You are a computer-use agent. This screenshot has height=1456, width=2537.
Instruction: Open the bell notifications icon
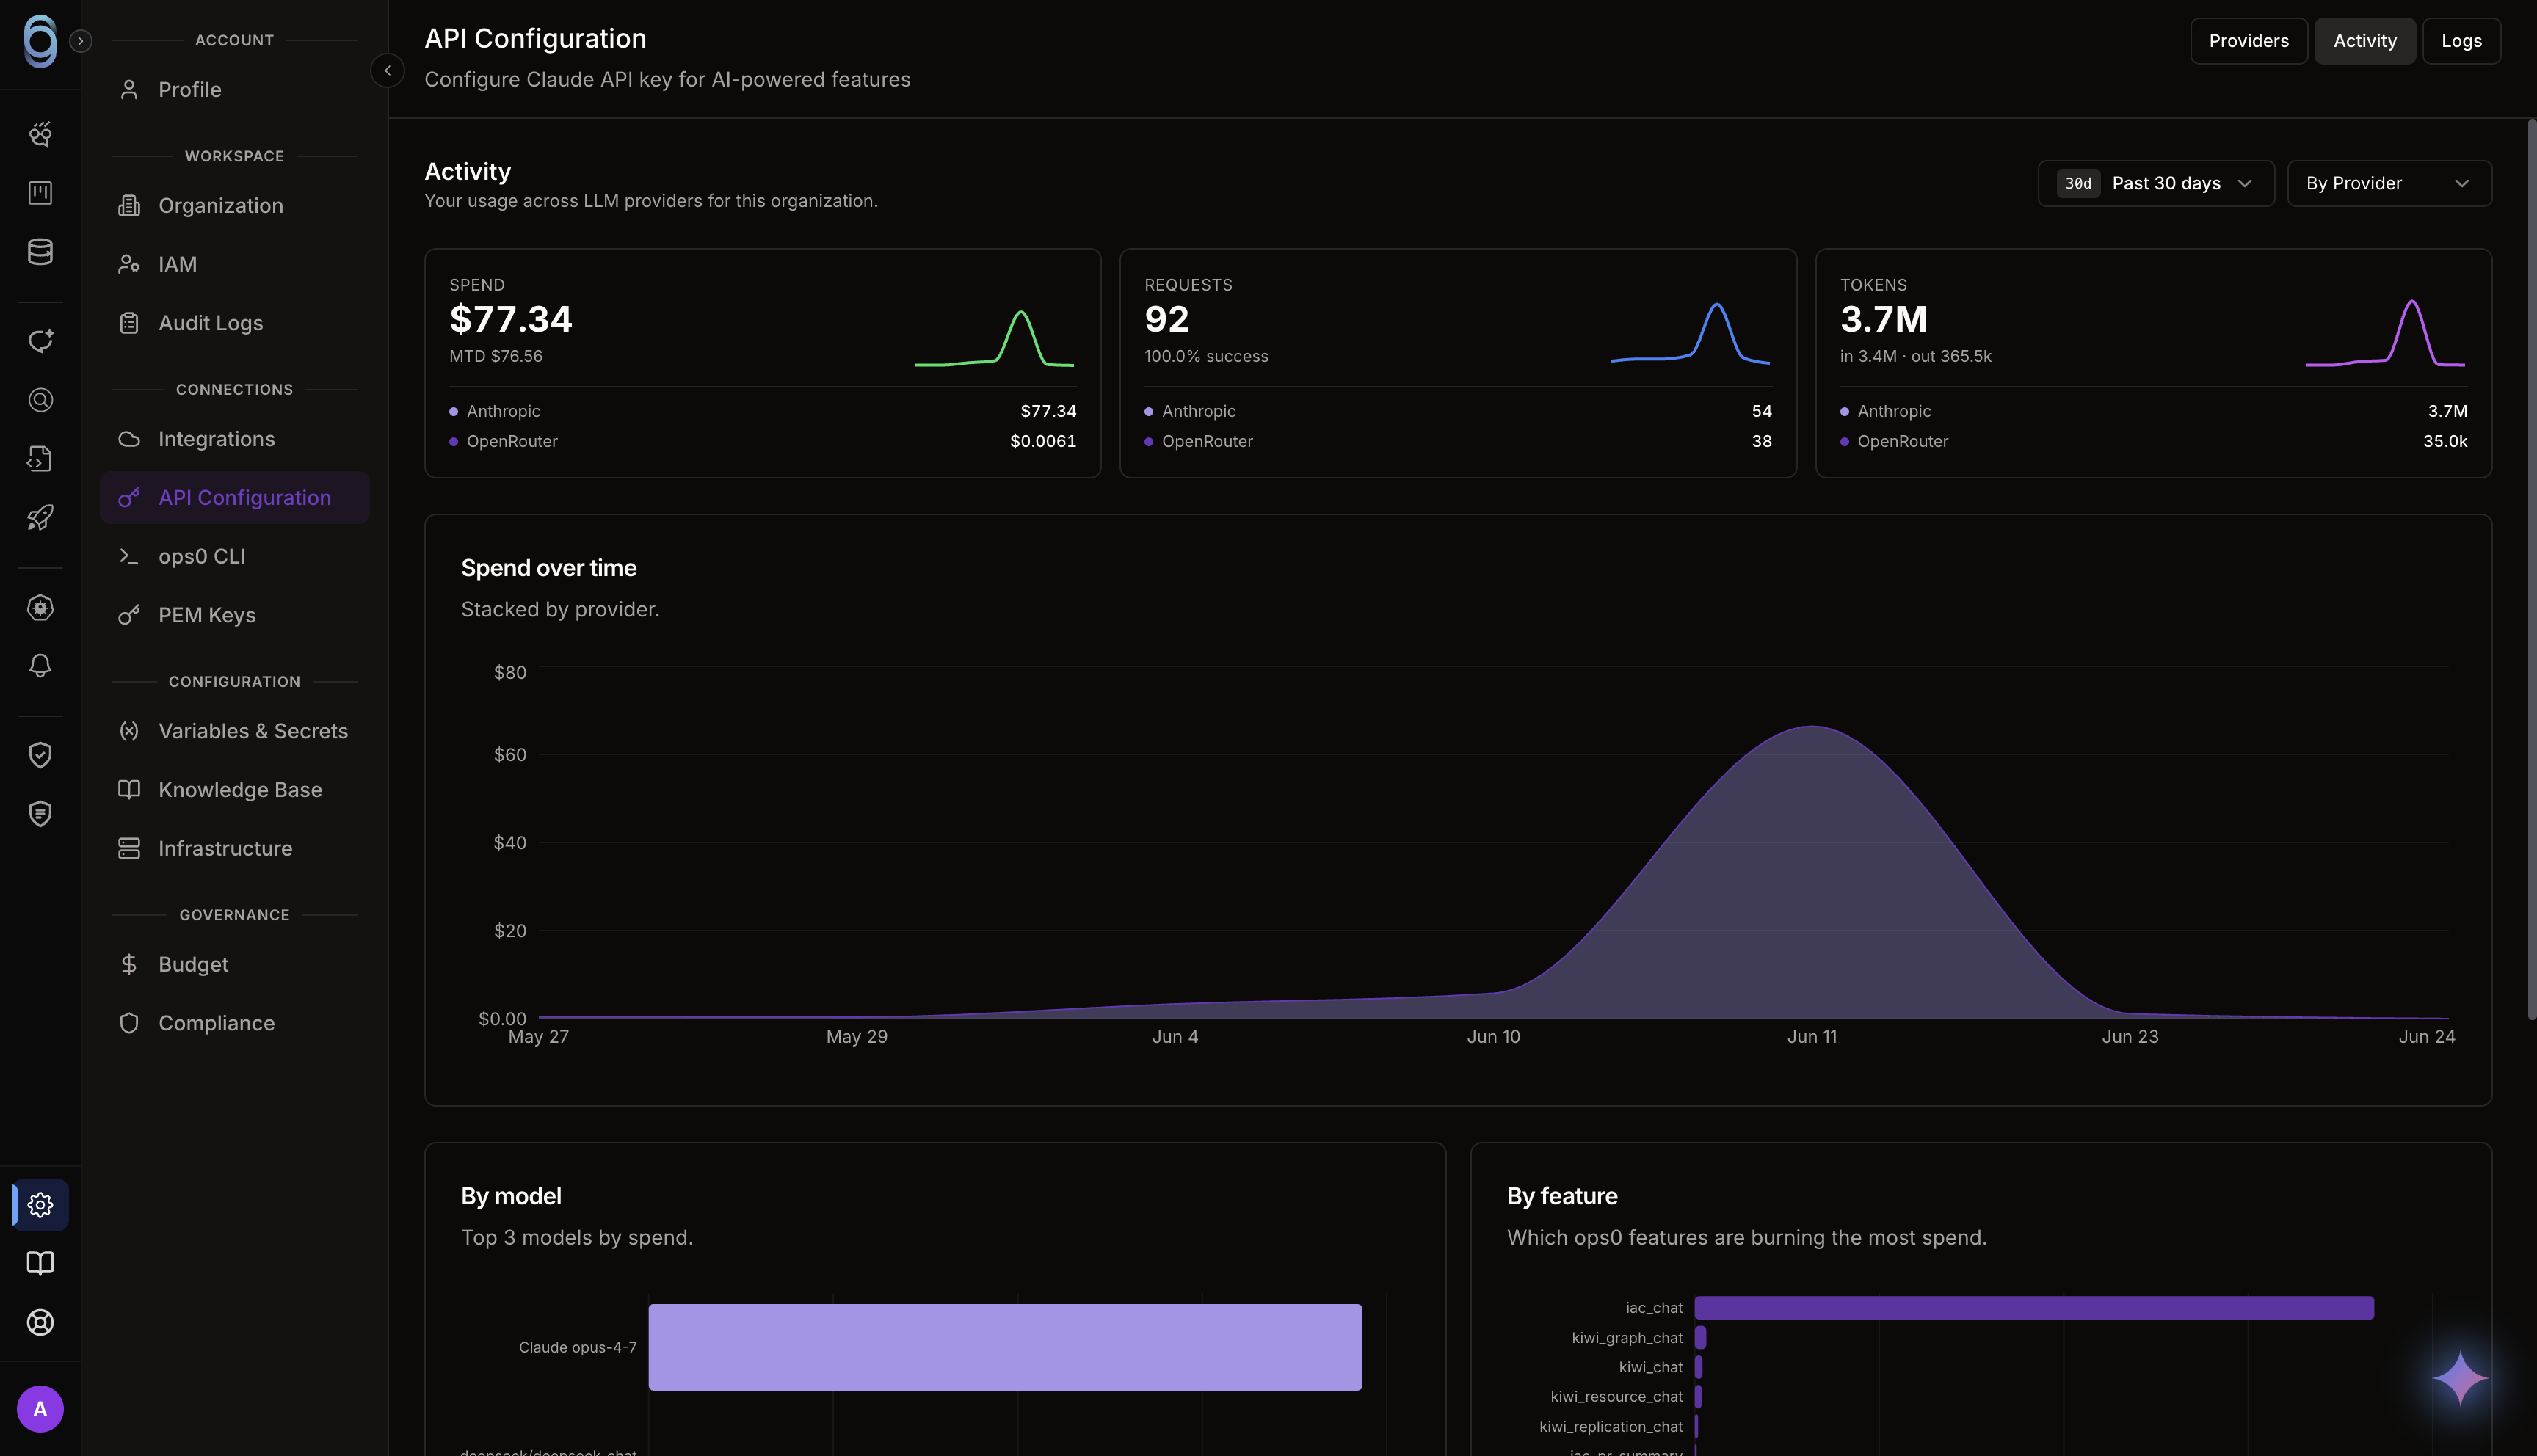point(40,666)
